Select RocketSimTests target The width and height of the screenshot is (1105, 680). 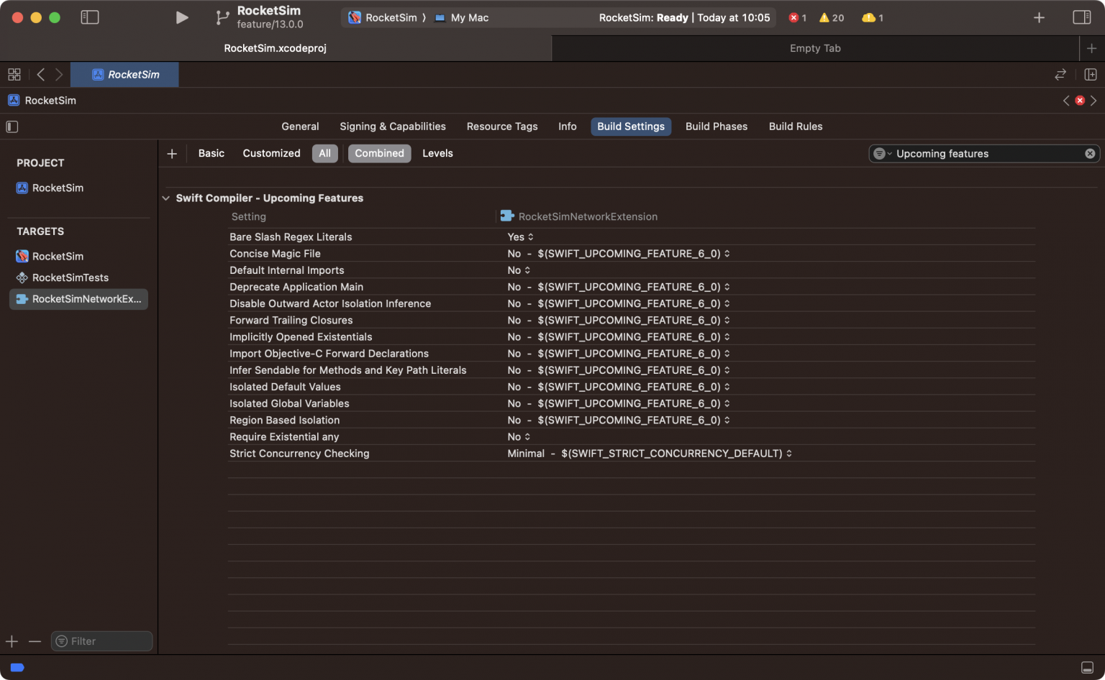pyautogui.click(x=70, y=277)
